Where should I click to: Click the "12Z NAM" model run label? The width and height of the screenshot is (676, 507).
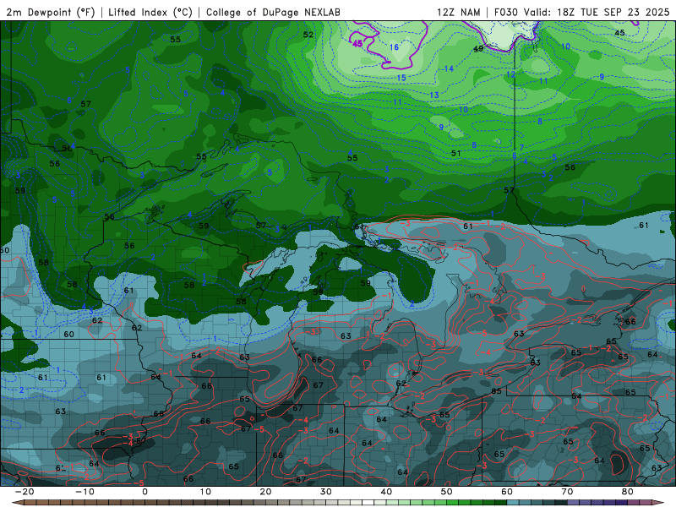458,12
